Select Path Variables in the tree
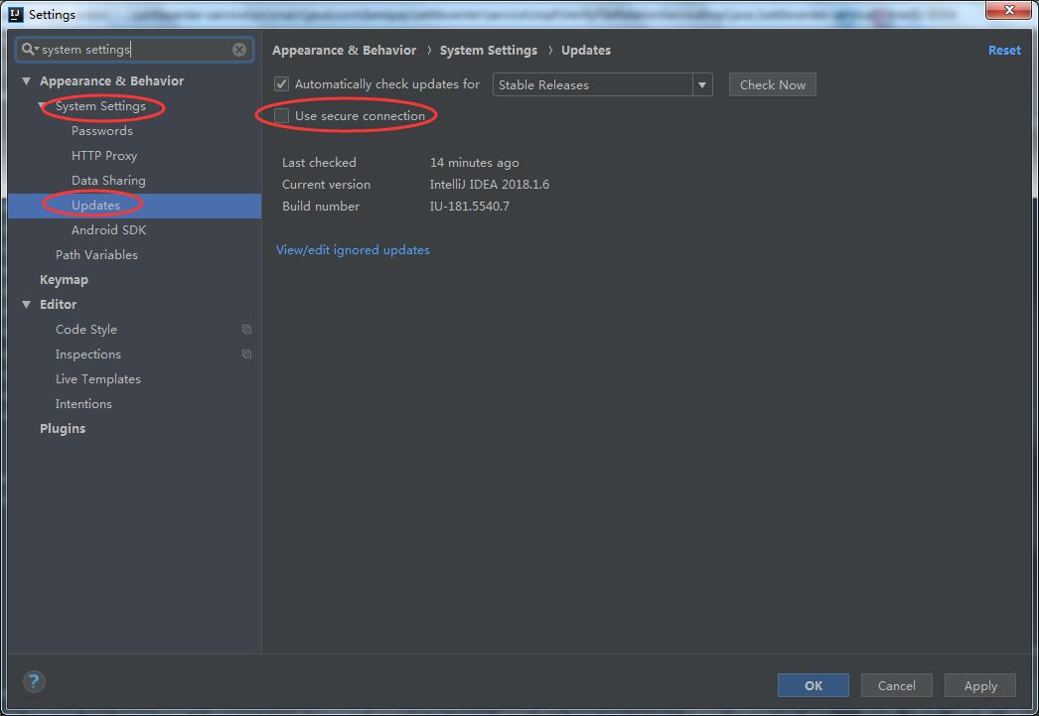The height and width of the screenshot is (716, 1039). click(x=96, y=255)
